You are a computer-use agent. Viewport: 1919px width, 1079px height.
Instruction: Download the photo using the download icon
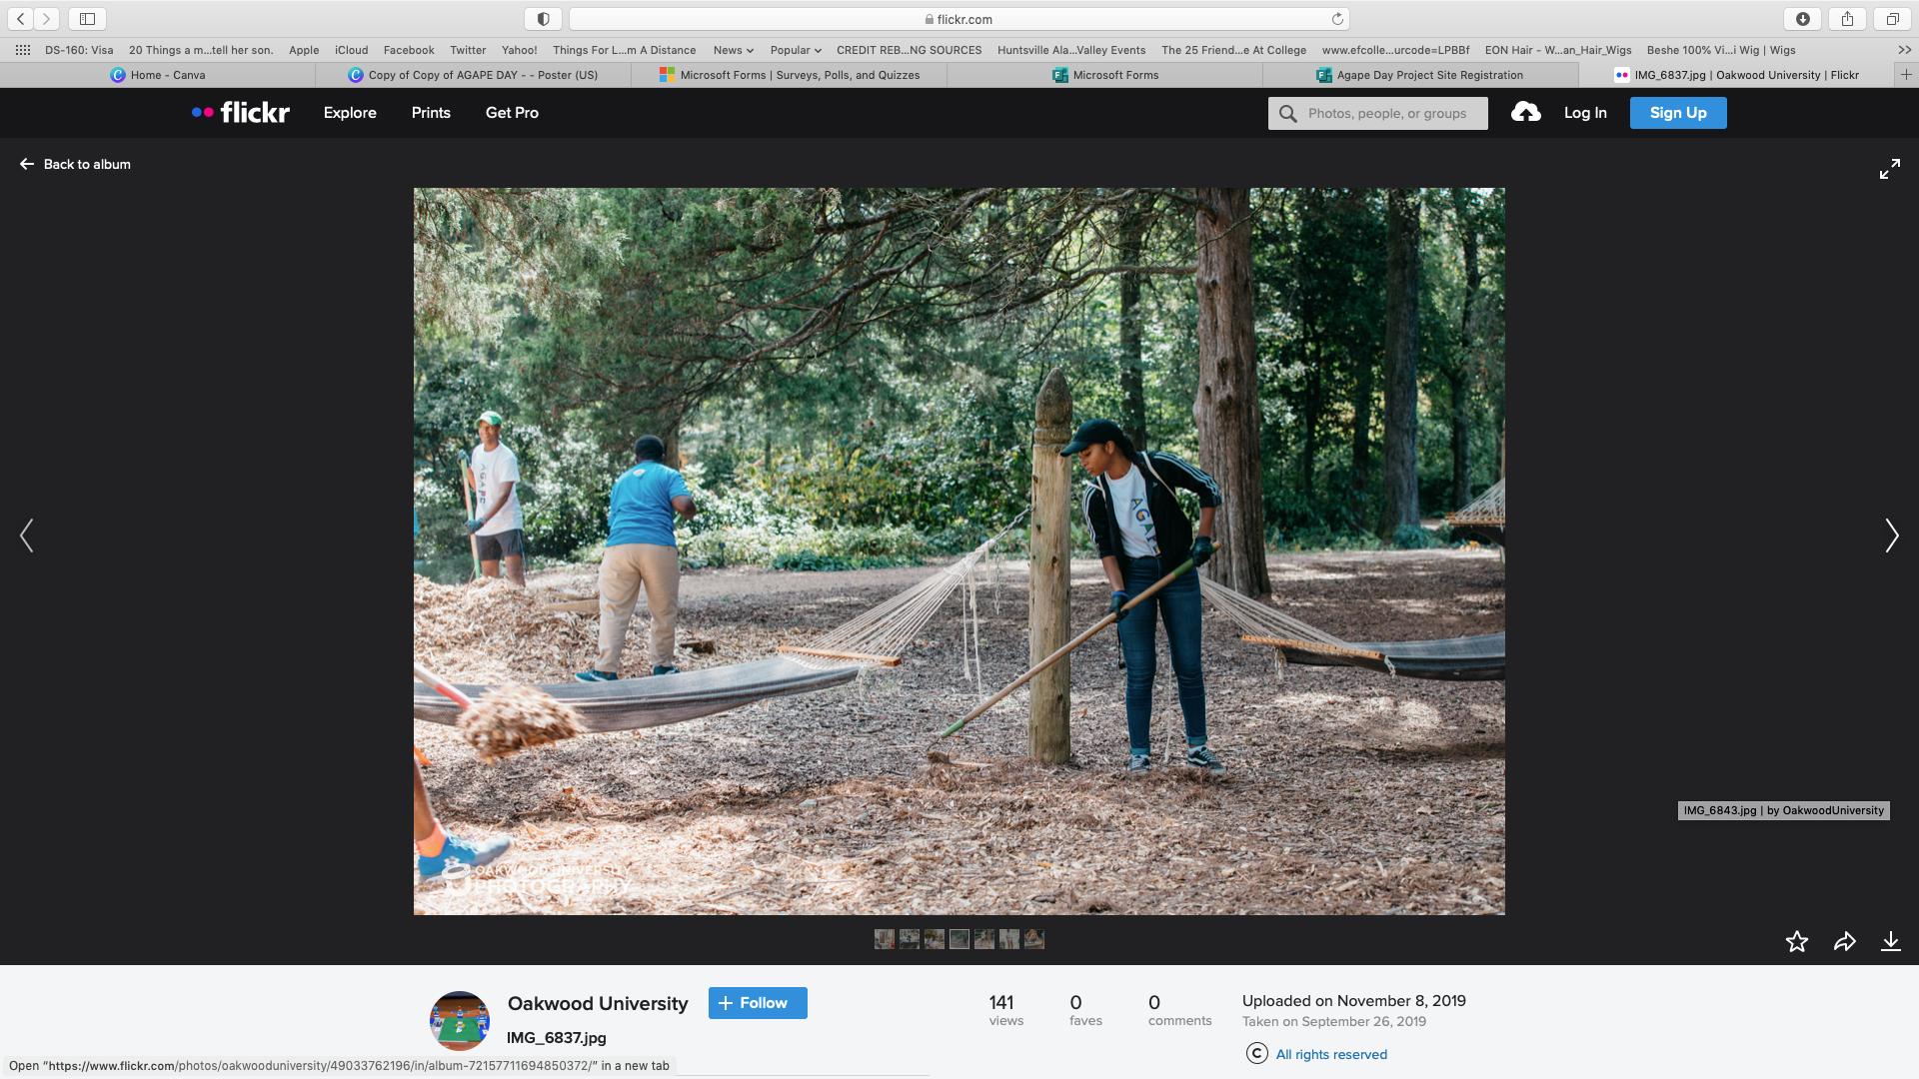pos(1890,941)
